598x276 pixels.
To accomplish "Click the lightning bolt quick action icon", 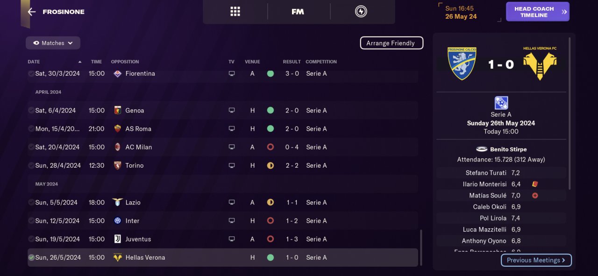I will [361, 12].
